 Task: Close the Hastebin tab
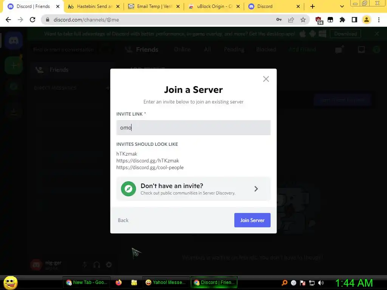coord(118,6)
